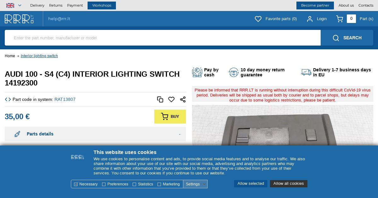Viewport: 378px width, 198px height.
Task: Click the price 35,00 €
Action: tap(17, 117)
